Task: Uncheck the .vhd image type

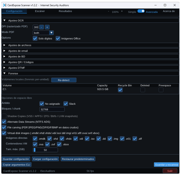Action: pos(49,139)
